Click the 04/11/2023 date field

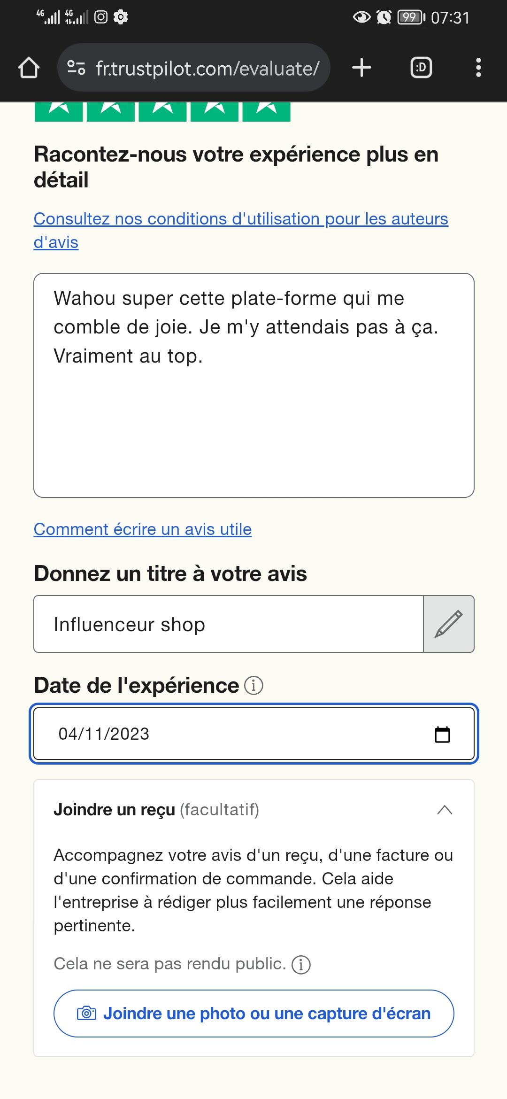(225, 734)
